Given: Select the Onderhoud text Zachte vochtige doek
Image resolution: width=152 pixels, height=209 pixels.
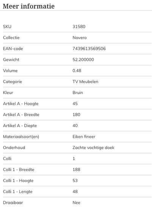Looking at the screenshot, I should [x=93, y=147].
